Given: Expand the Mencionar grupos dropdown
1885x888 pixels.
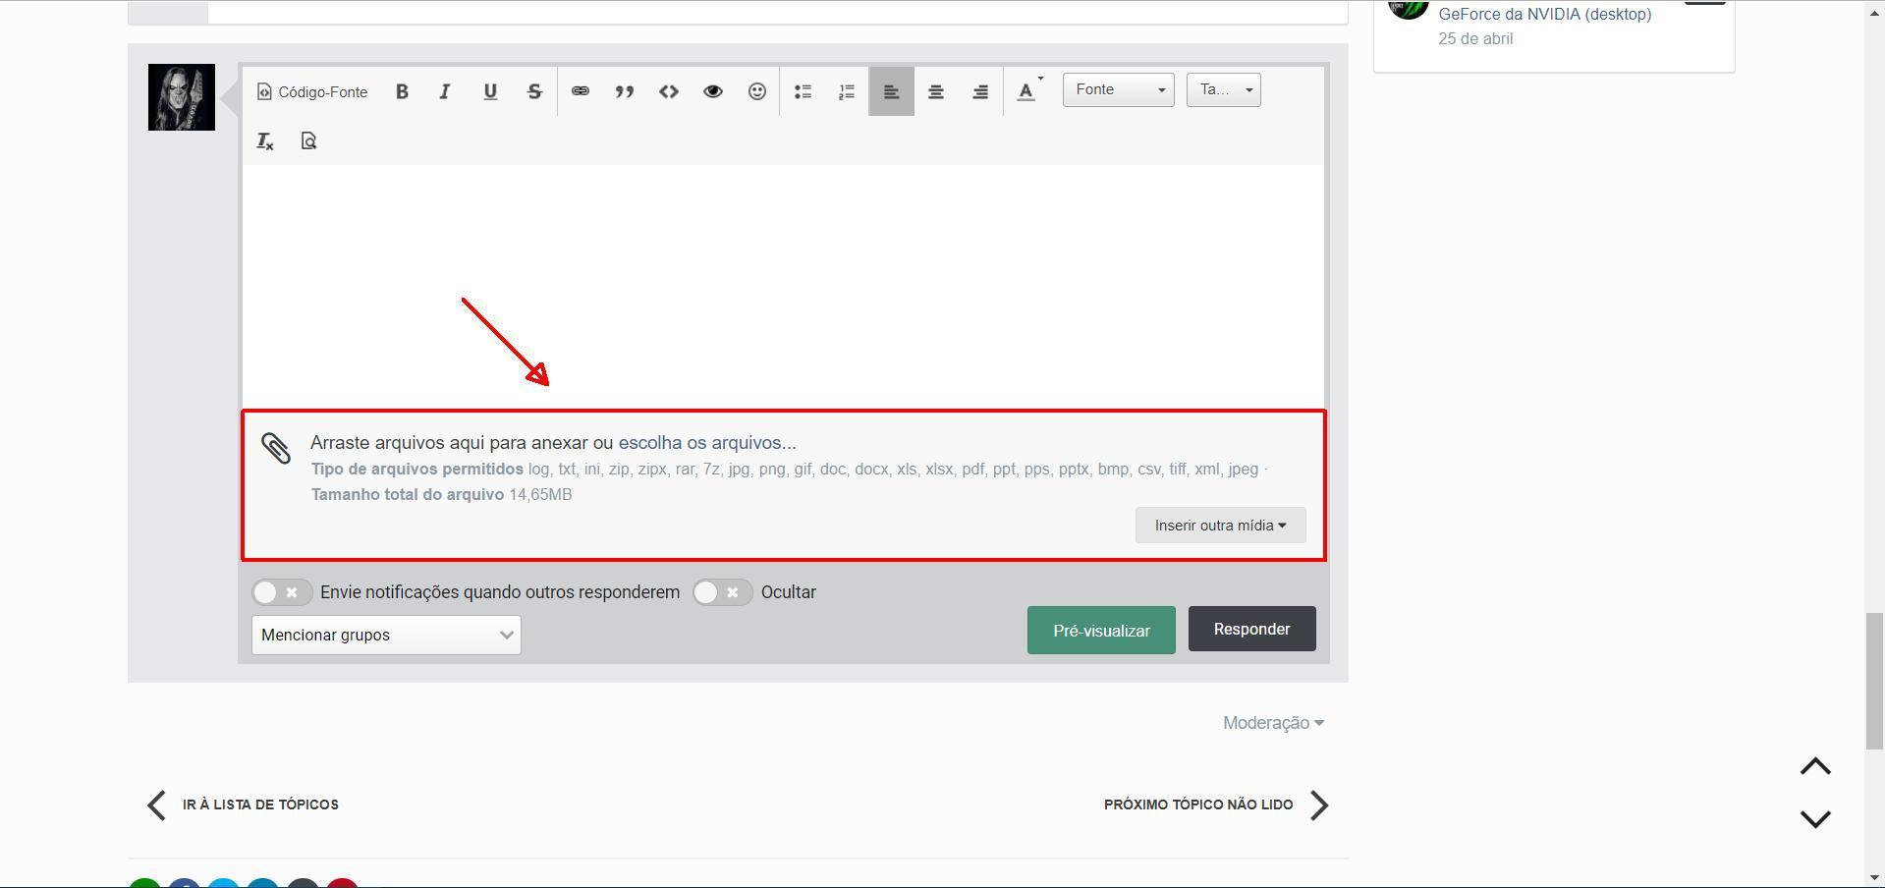Looking at the screenshot, I should [386, 635].
